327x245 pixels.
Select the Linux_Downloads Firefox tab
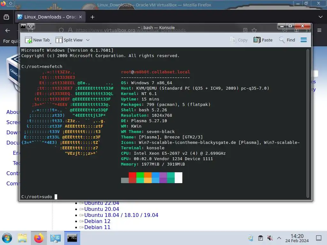pyautogui.click(x=49, y=17)
